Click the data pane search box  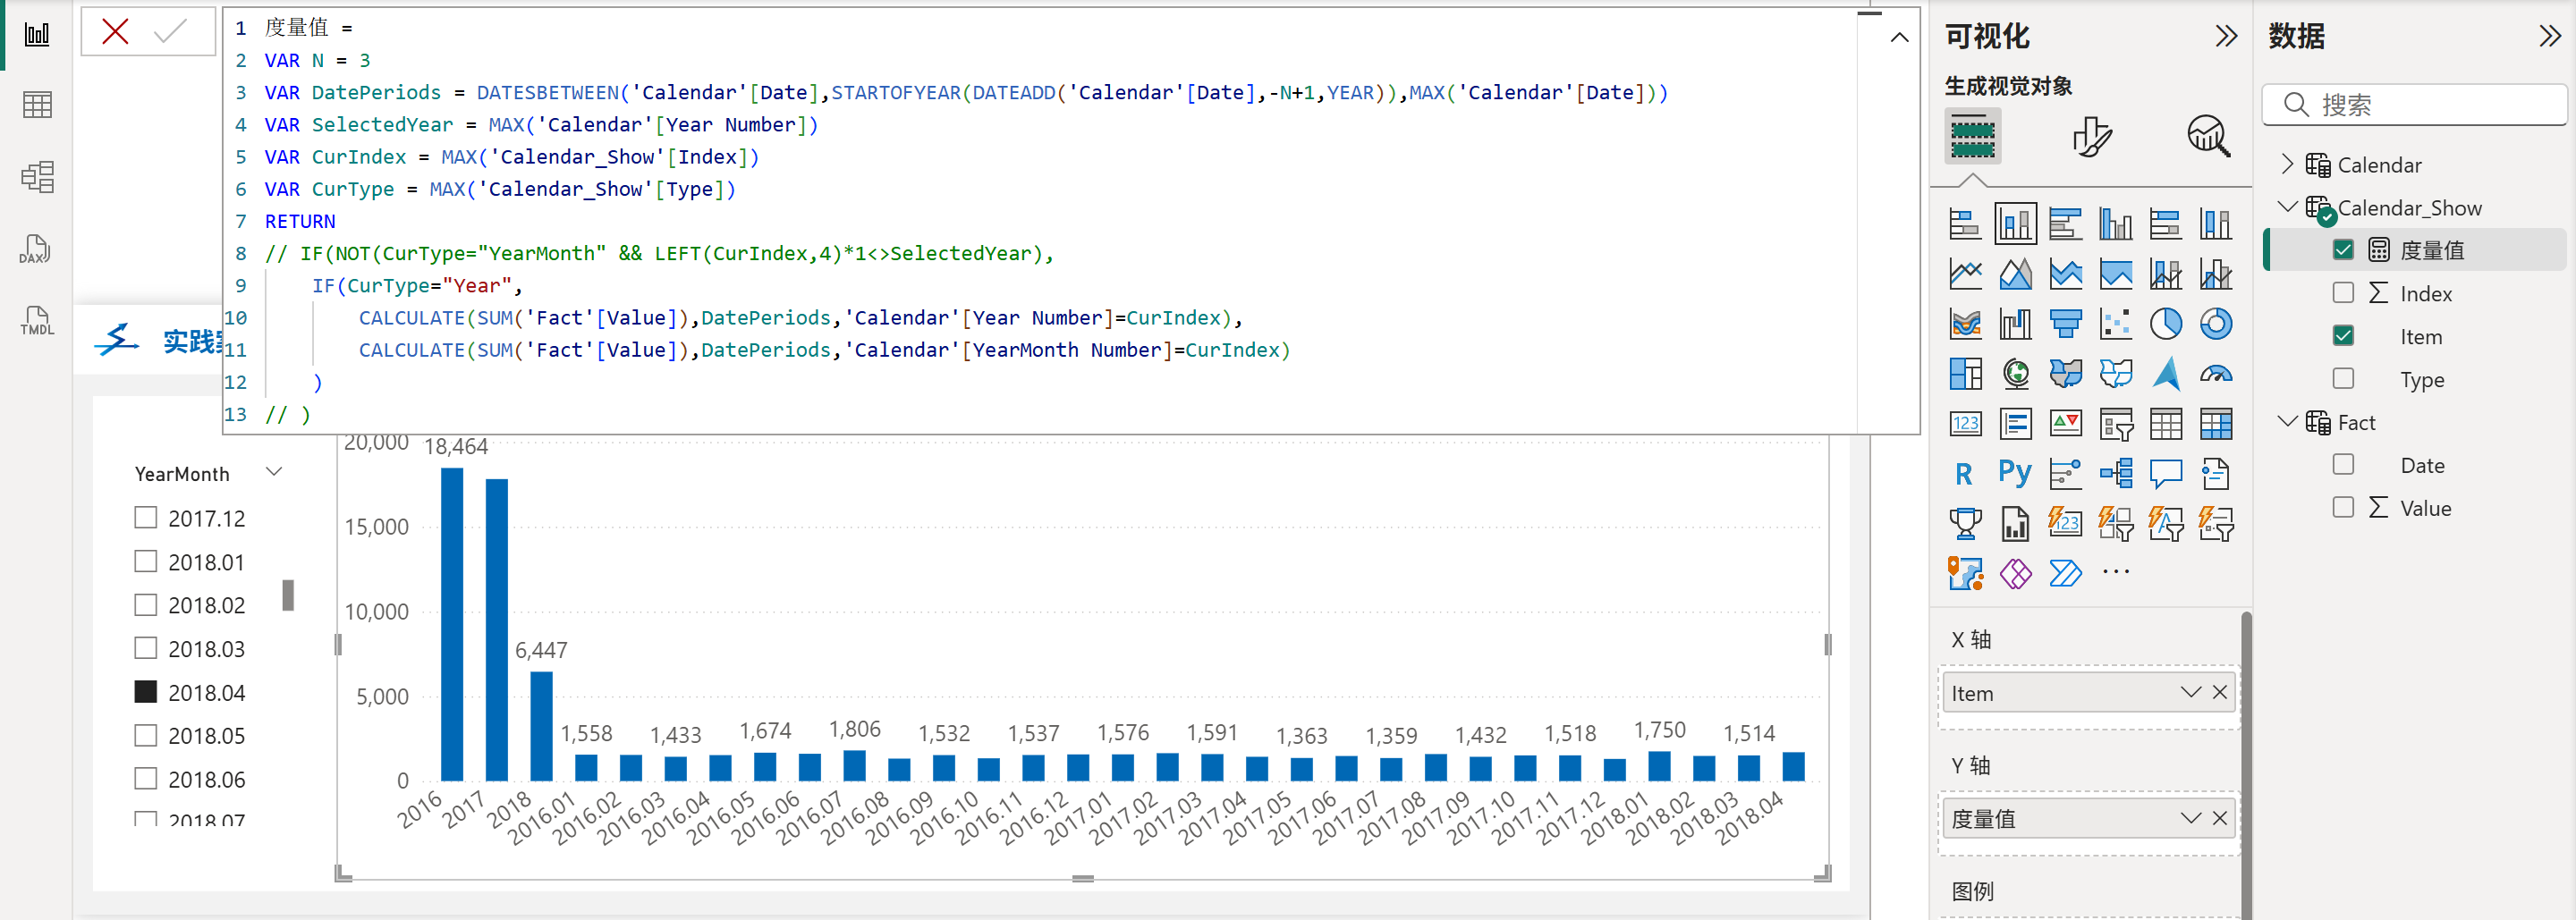click(x=2414, y=105)
